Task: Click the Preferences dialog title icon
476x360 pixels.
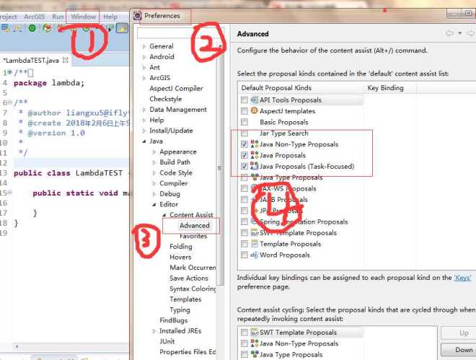Action: [138, 16]
